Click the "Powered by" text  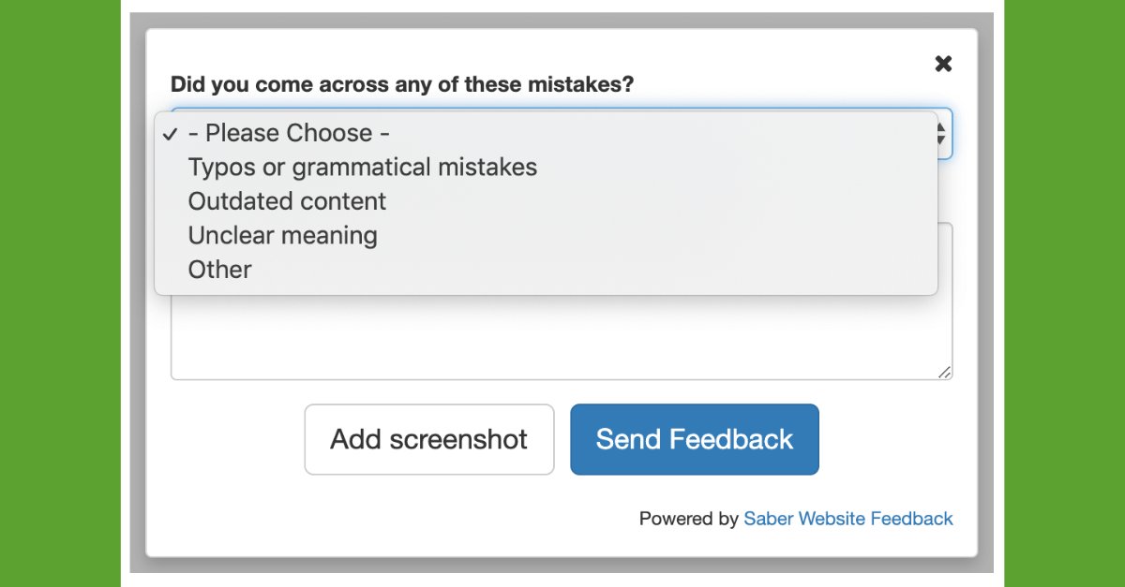pyautogui.click(x=689, y=519)
